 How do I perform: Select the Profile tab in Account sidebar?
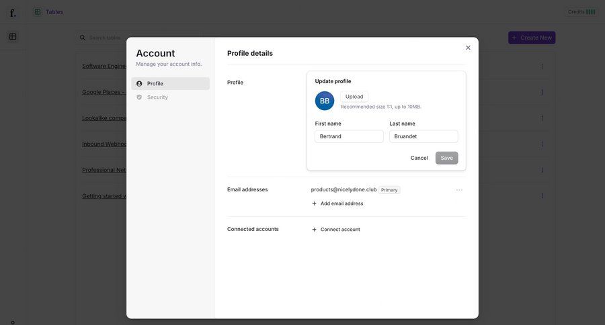pos(170,84)
